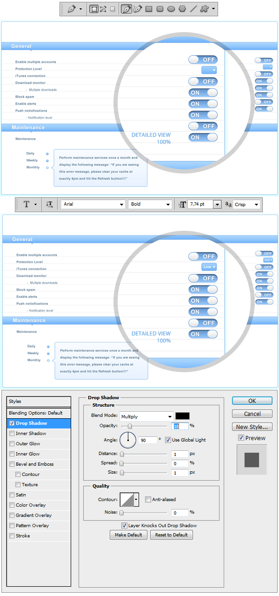Select the Ellipse shape tool
The width and height of the screenshot is (279, 596).
click(x=171, y=9)
